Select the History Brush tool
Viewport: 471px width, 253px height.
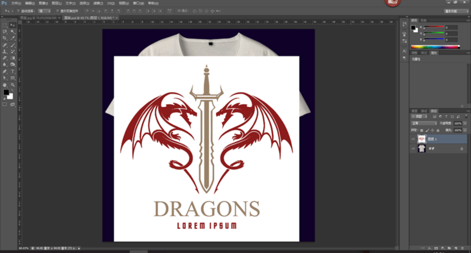[x=12, y=52]
